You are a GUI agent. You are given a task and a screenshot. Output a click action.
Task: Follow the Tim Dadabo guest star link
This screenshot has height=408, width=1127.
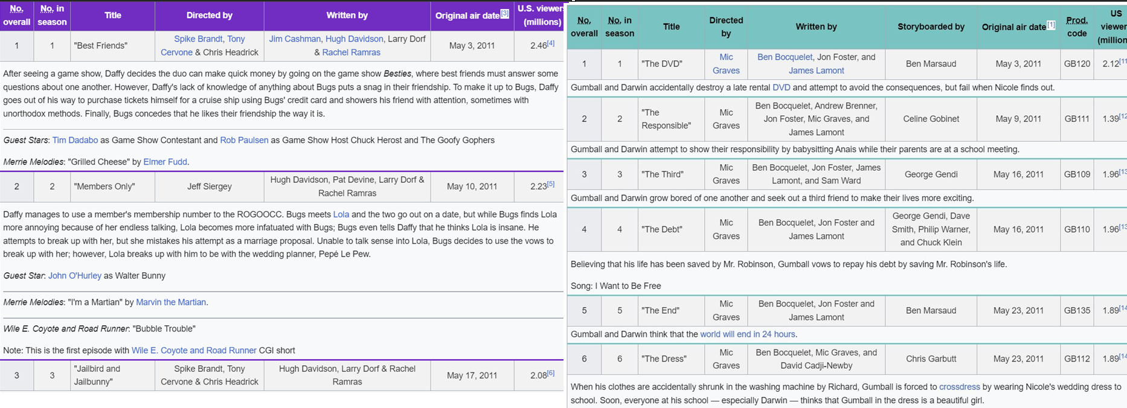(x=75, y=140)
